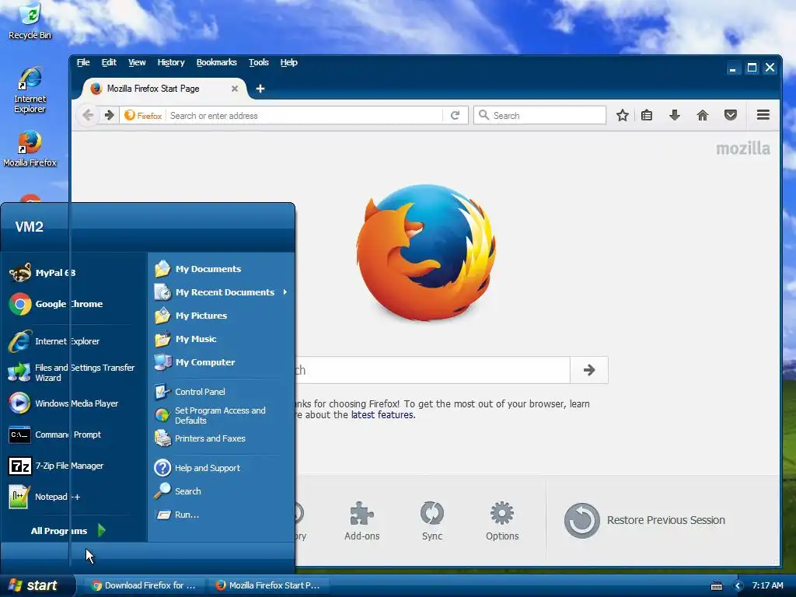
Task: Open the View menu in Firefox
Action: click(137, 62)
